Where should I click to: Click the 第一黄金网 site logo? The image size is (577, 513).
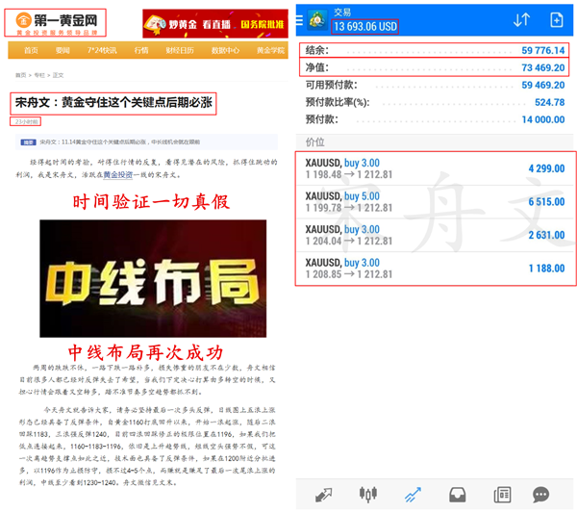coord(58,19)
